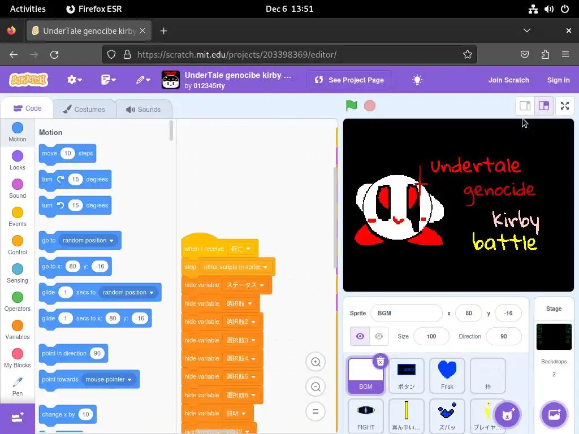Open author 012345rty profile link
Image resolution: width=579 pixels, height=434 pixels.
click(209, 86)
